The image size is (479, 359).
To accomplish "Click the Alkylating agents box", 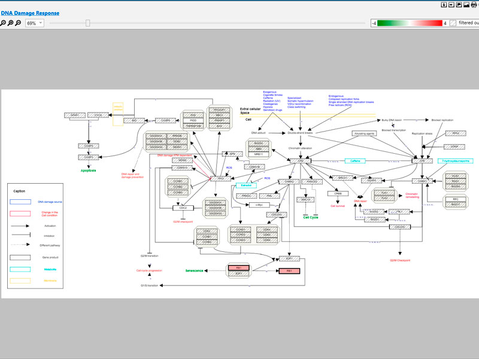I will 364,133.
